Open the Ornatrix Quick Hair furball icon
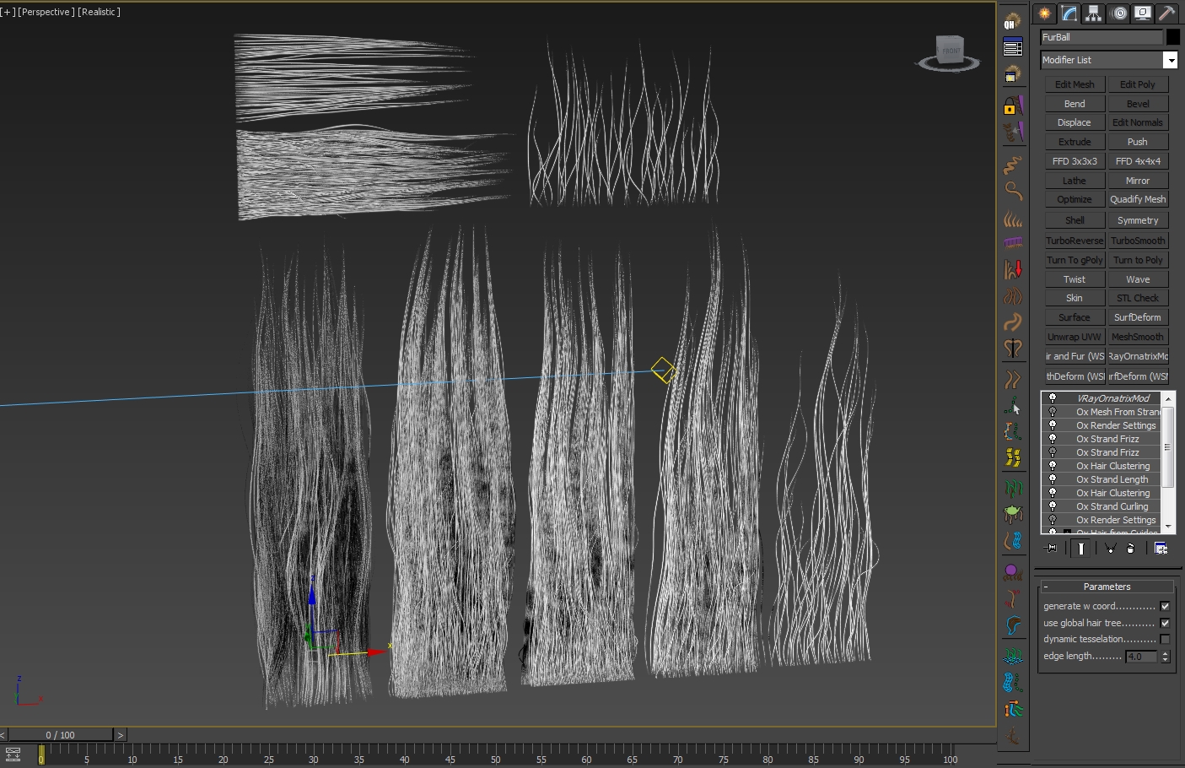 click(x=1012, y=22)
